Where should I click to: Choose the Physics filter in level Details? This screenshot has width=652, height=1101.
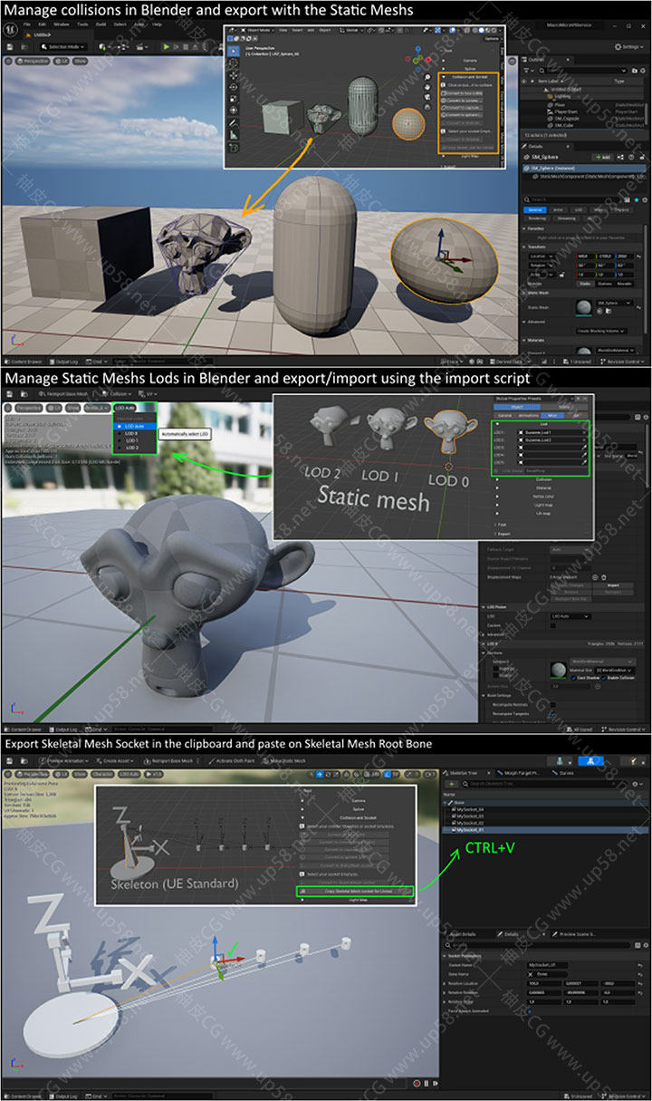[621, 210]
